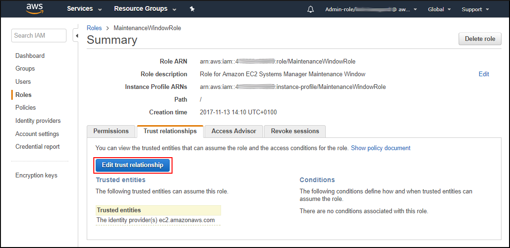Select Roles in the IAM sidebar

[24, 95]
